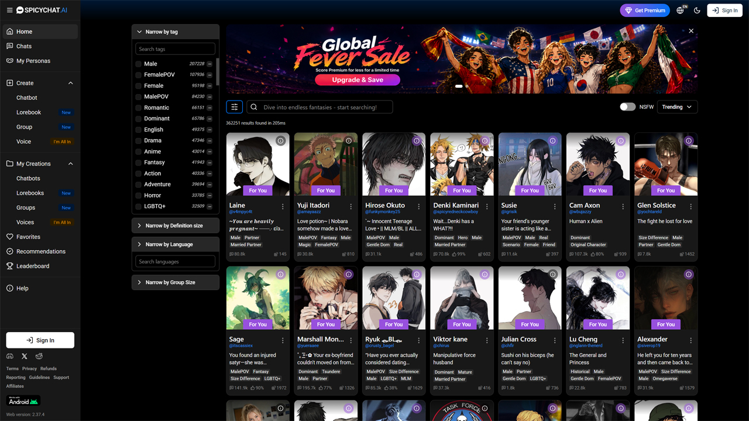
Task: Open the three-dot menu for Laine
Action: (283, 206)
